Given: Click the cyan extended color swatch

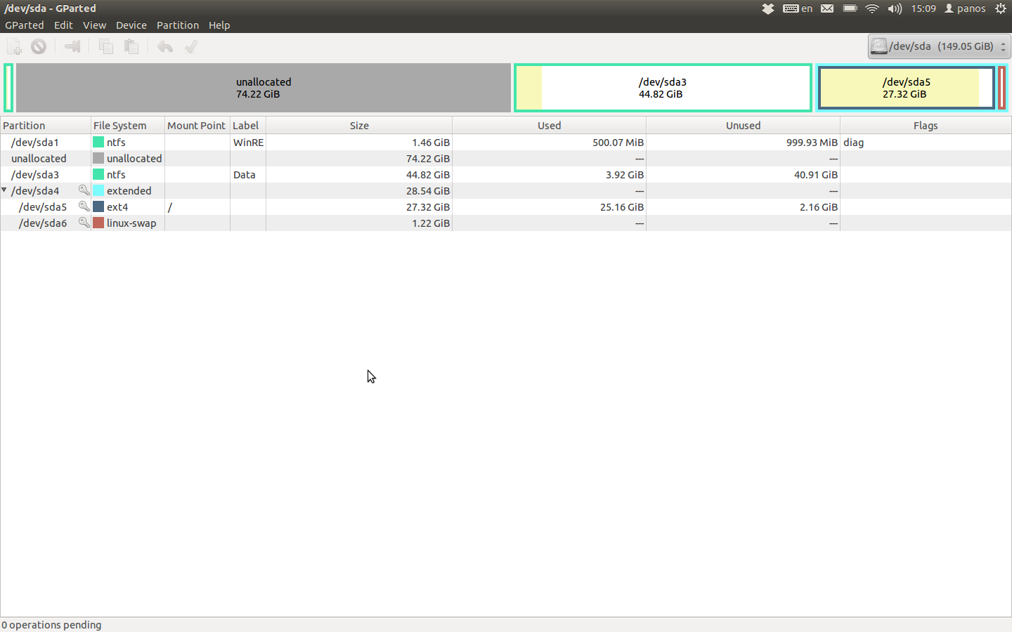Looking at the screenshot, I should tap(98, 190).
